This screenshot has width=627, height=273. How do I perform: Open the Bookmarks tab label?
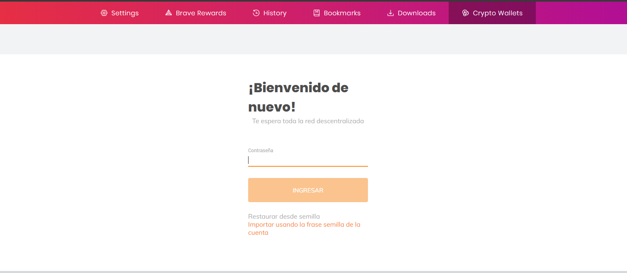pyautogui.click(x=342, y=13)
